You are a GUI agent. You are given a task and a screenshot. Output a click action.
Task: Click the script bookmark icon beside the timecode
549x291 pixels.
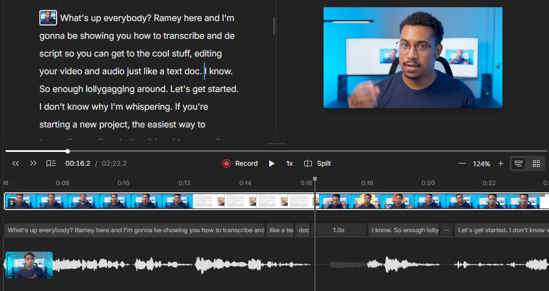click(x=51, y=164)
